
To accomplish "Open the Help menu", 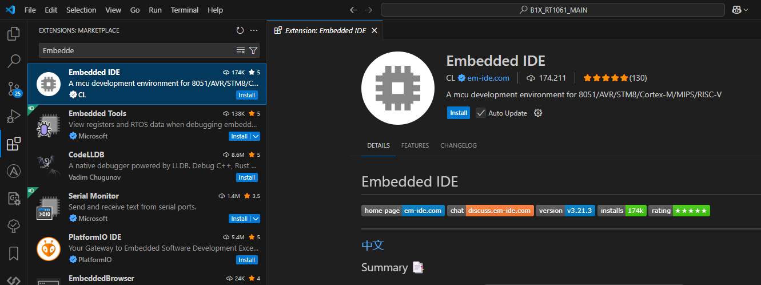I will [x=216, y=10].
